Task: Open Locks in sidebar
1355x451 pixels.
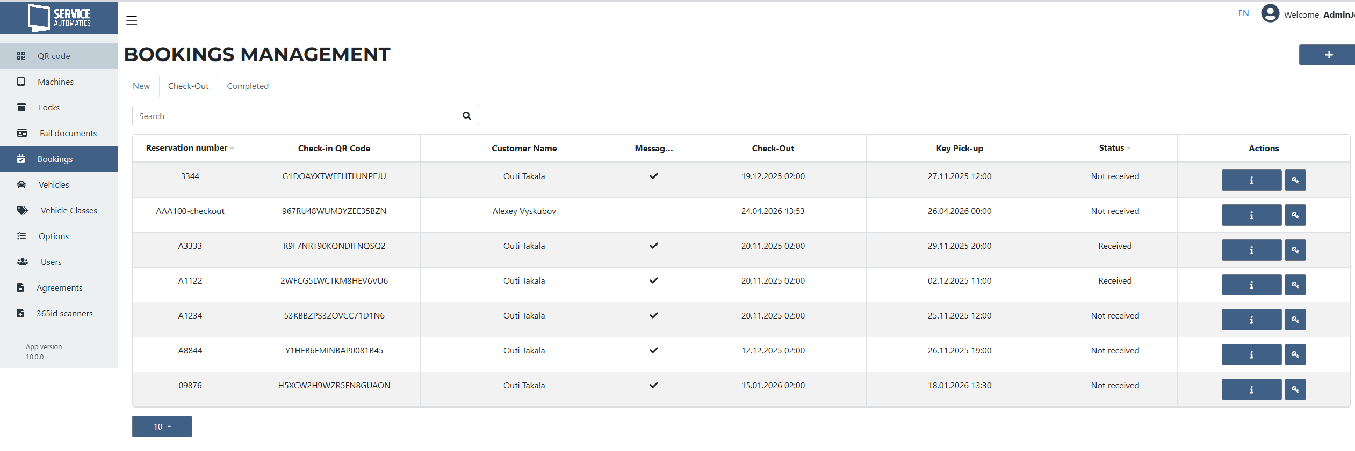Action: tap(59, 107)
